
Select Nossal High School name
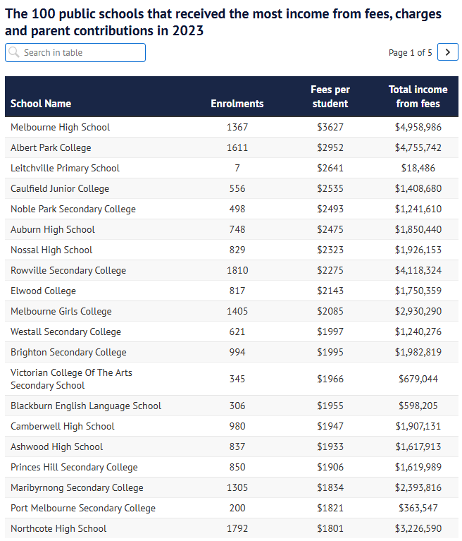pos(51,250)
